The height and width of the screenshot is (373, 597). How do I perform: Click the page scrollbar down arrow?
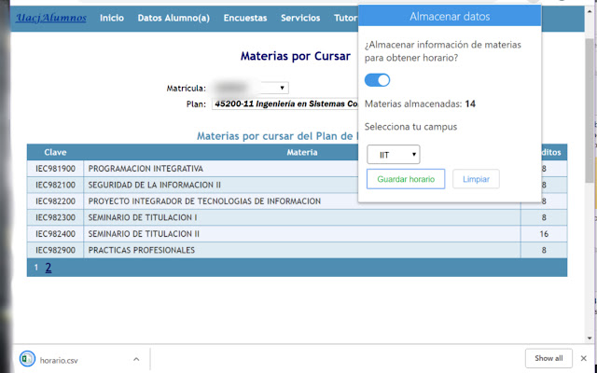[x=590, y=338]
